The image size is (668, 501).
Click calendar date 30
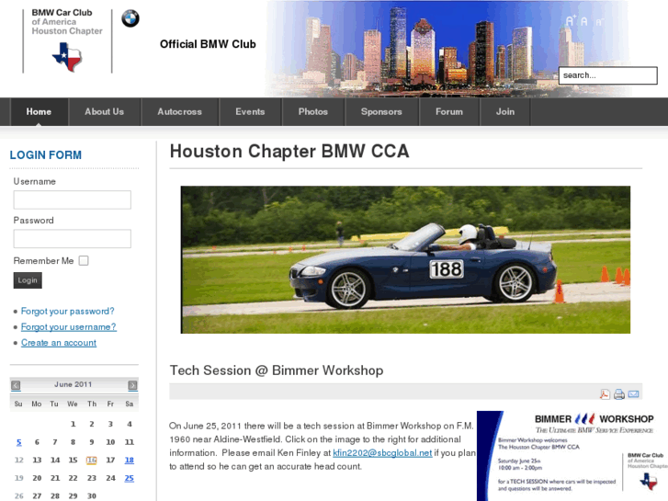92,495
